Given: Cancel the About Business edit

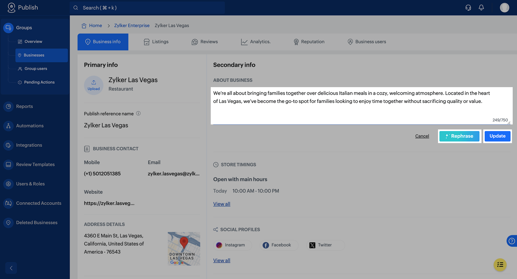Looking at the screenshot, I should click(422, 136).
